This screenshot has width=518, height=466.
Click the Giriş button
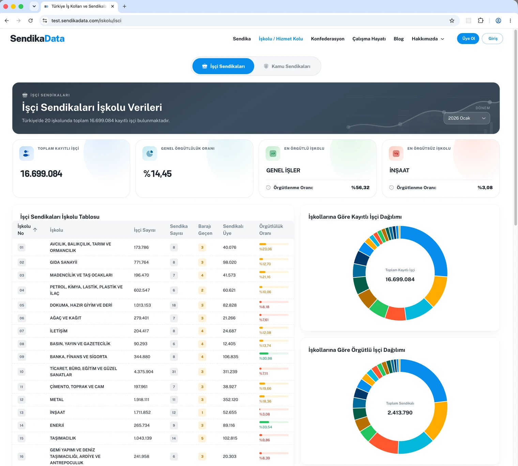[x=492, y=39]
